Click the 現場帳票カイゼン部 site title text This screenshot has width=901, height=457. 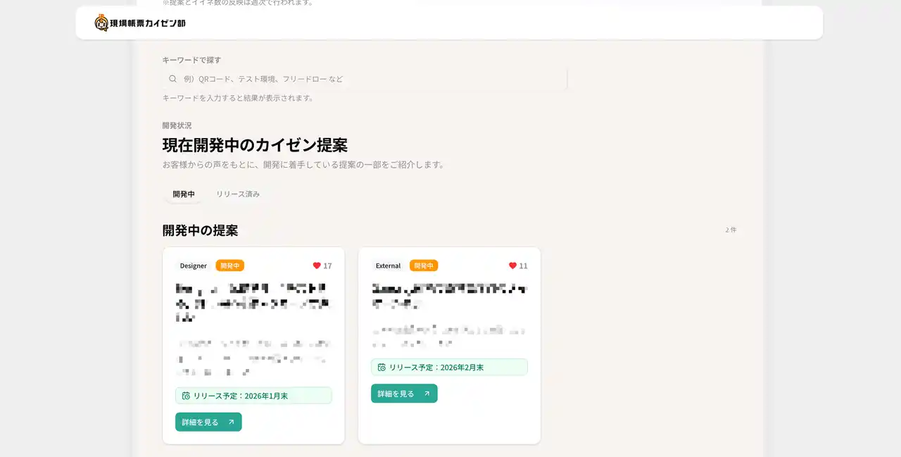pyautogui.click(x=148, y=23)
